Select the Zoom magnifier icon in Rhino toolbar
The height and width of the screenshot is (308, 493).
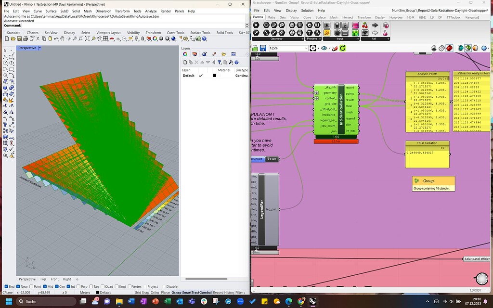(75, 39)
